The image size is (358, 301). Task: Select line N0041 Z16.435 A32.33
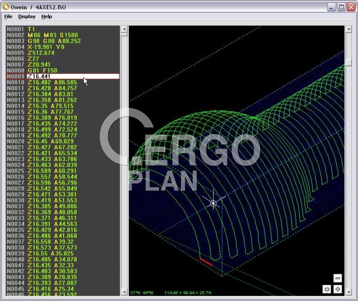coord(63,265)
